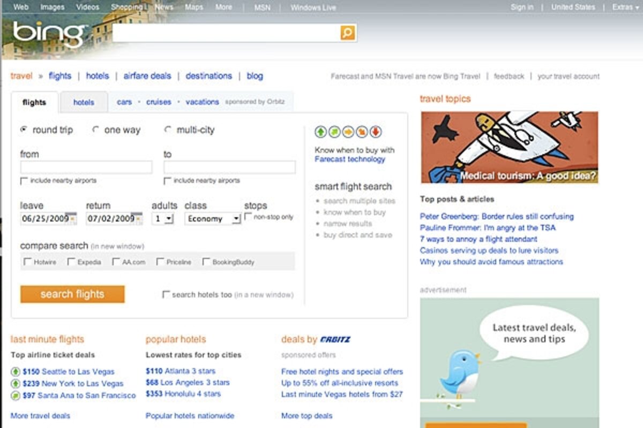Click the Bing search text box
The height and width of the screenshot is (428, 643).
226,33
